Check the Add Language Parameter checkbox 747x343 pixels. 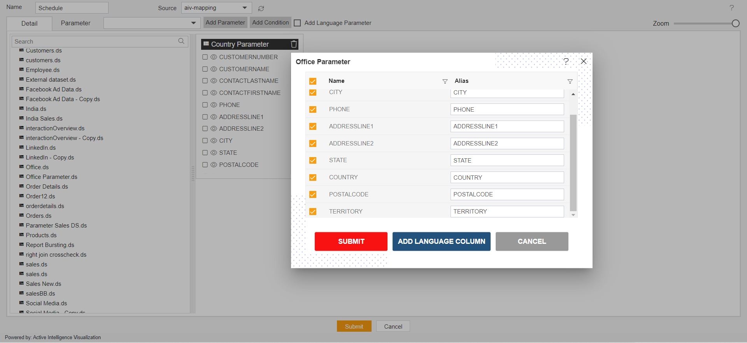click(x=297, y=23)
